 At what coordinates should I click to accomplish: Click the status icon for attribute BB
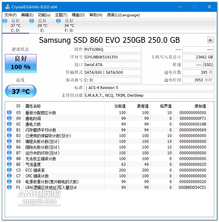pos(9,158)
